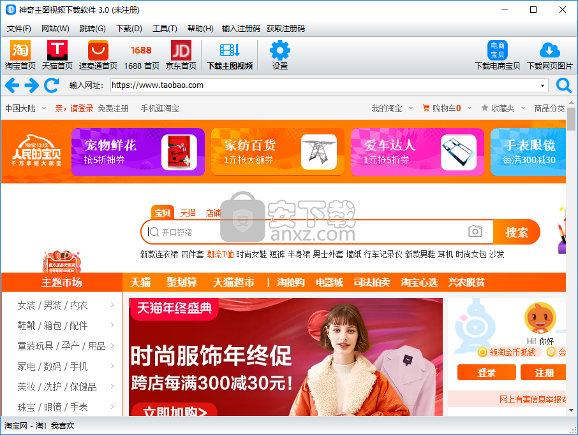Open Tmall homepage toolbar icon
Image resolution: width=578 pixels, height=435 pixels.
pyautogui.click(x=57, y=50)
